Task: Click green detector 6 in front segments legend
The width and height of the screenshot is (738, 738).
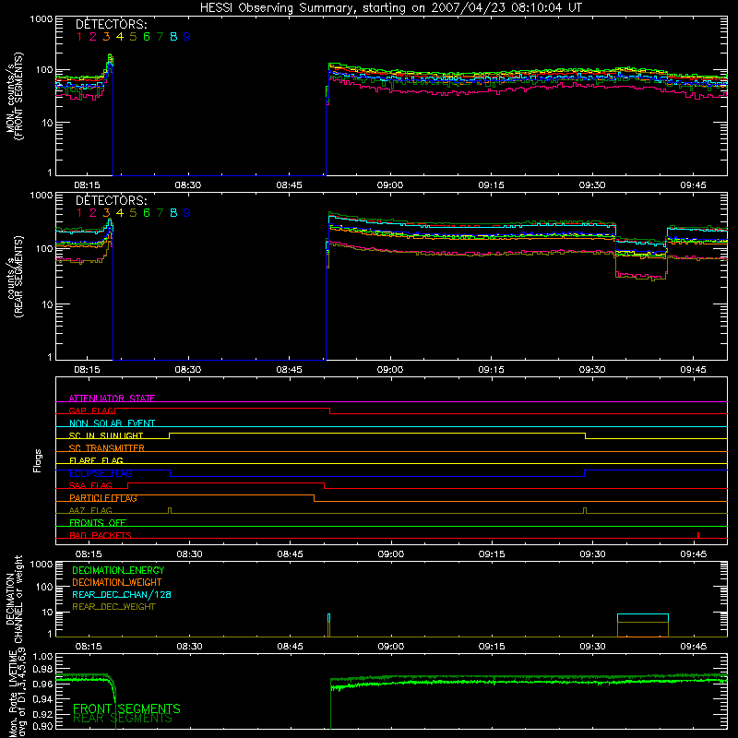Action: [x=147, y=37]
